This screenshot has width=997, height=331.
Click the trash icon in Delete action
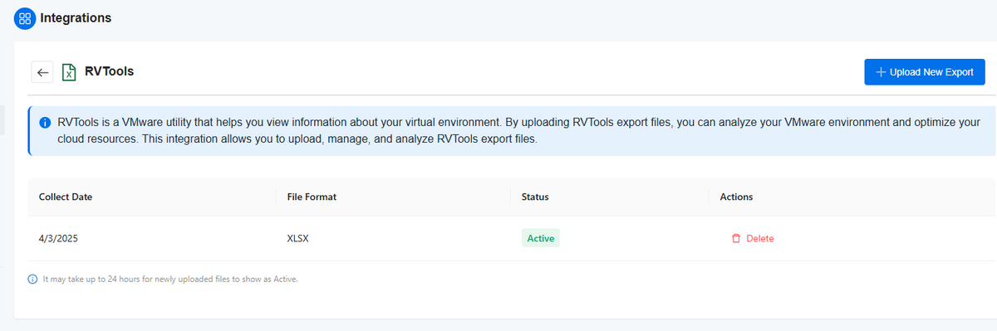point(735,238)
